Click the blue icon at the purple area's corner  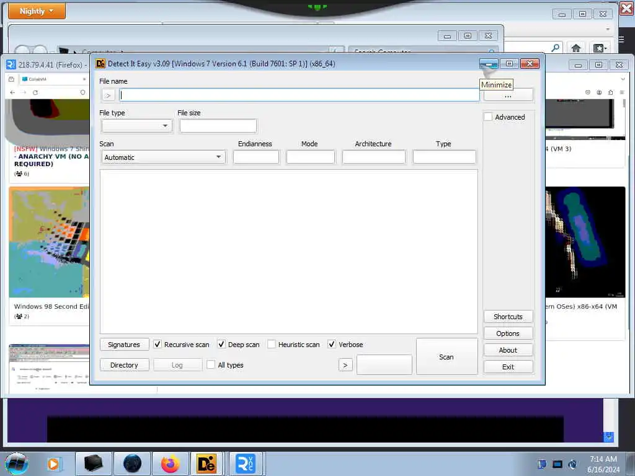(608, 437)
